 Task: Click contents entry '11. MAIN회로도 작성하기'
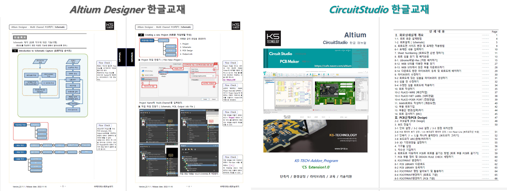pyautogui.click(x=415, y=103)
